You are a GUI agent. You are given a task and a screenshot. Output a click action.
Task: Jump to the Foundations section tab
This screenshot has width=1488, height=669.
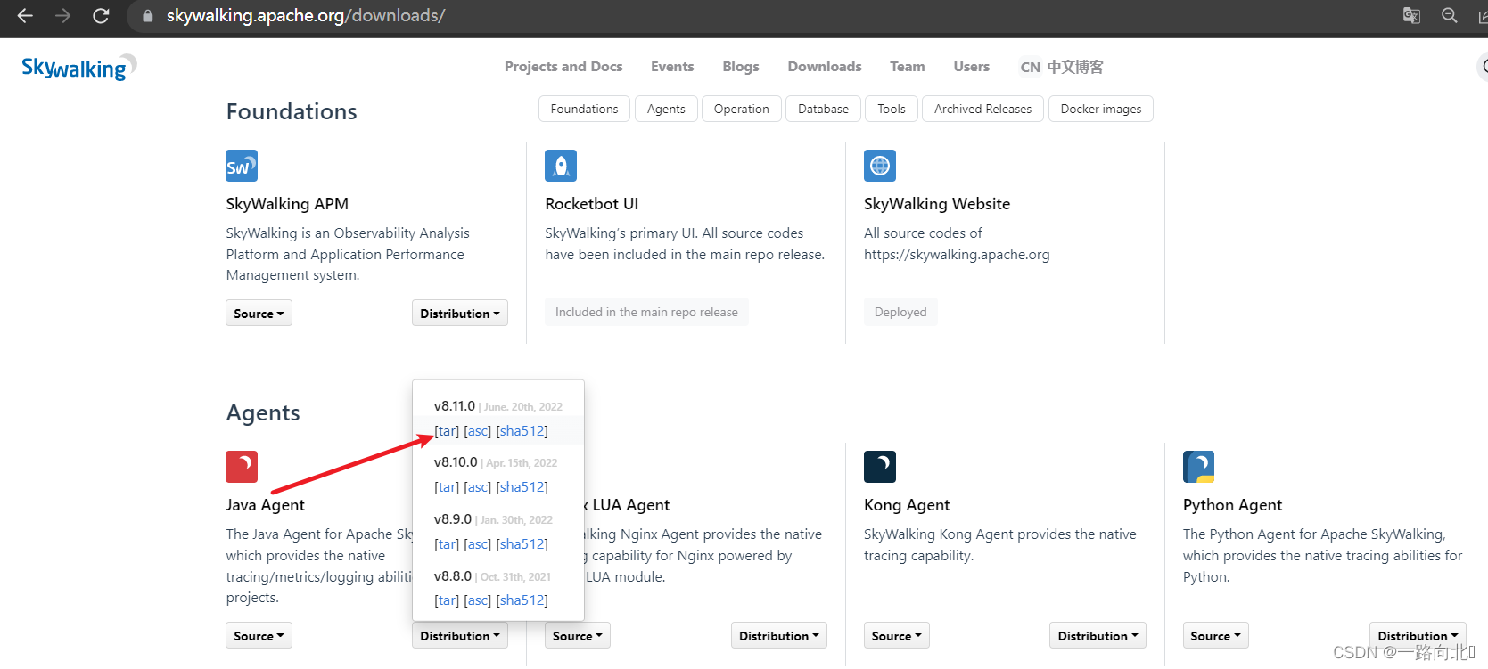584,109
